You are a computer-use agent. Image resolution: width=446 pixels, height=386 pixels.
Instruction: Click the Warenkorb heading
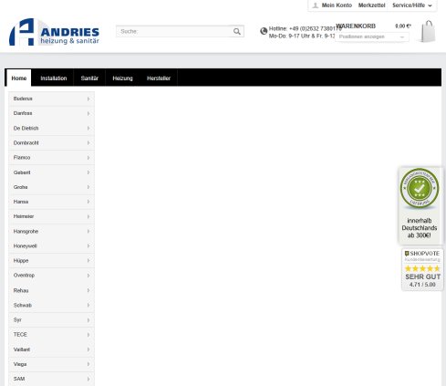click(x=356, y=26)
